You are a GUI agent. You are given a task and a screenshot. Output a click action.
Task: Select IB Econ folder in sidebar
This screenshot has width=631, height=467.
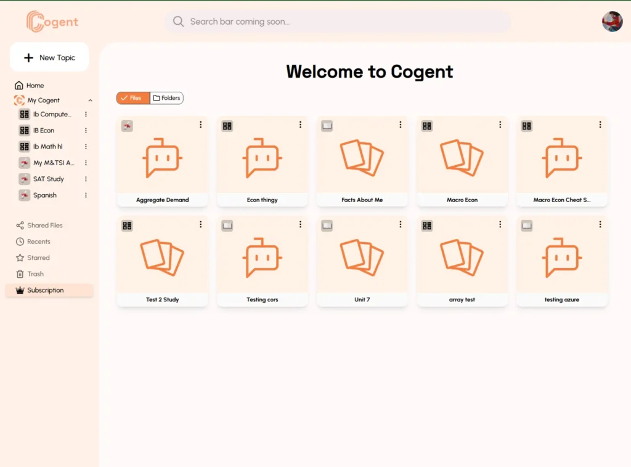click(x=44, y=131)
